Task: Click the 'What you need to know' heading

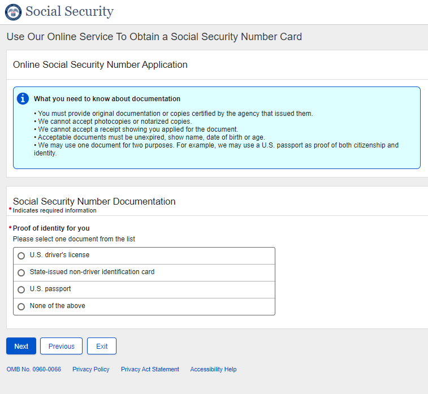Action: pyautogui.click(x=107, y=99)
